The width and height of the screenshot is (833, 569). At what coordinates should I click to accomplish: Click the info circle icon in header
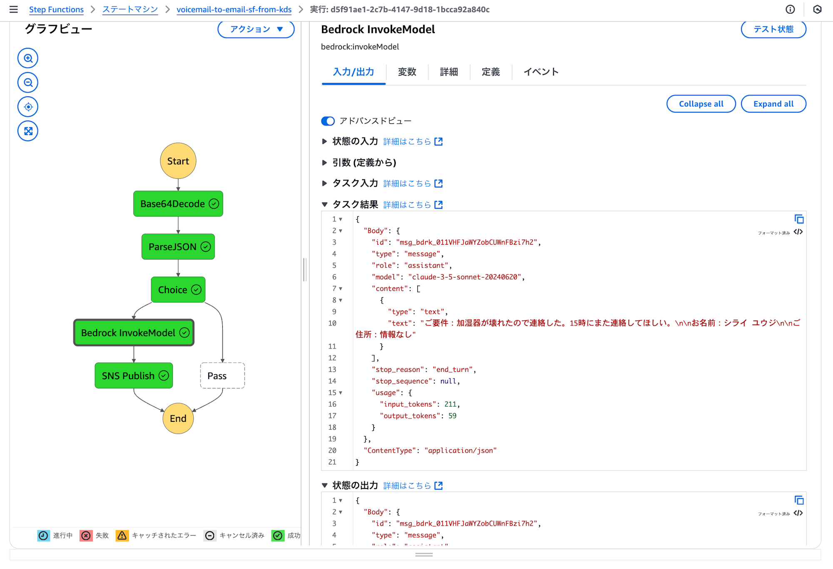790,9
